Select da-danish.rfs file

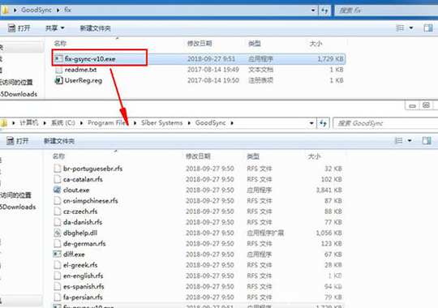(x=83, y=222)
